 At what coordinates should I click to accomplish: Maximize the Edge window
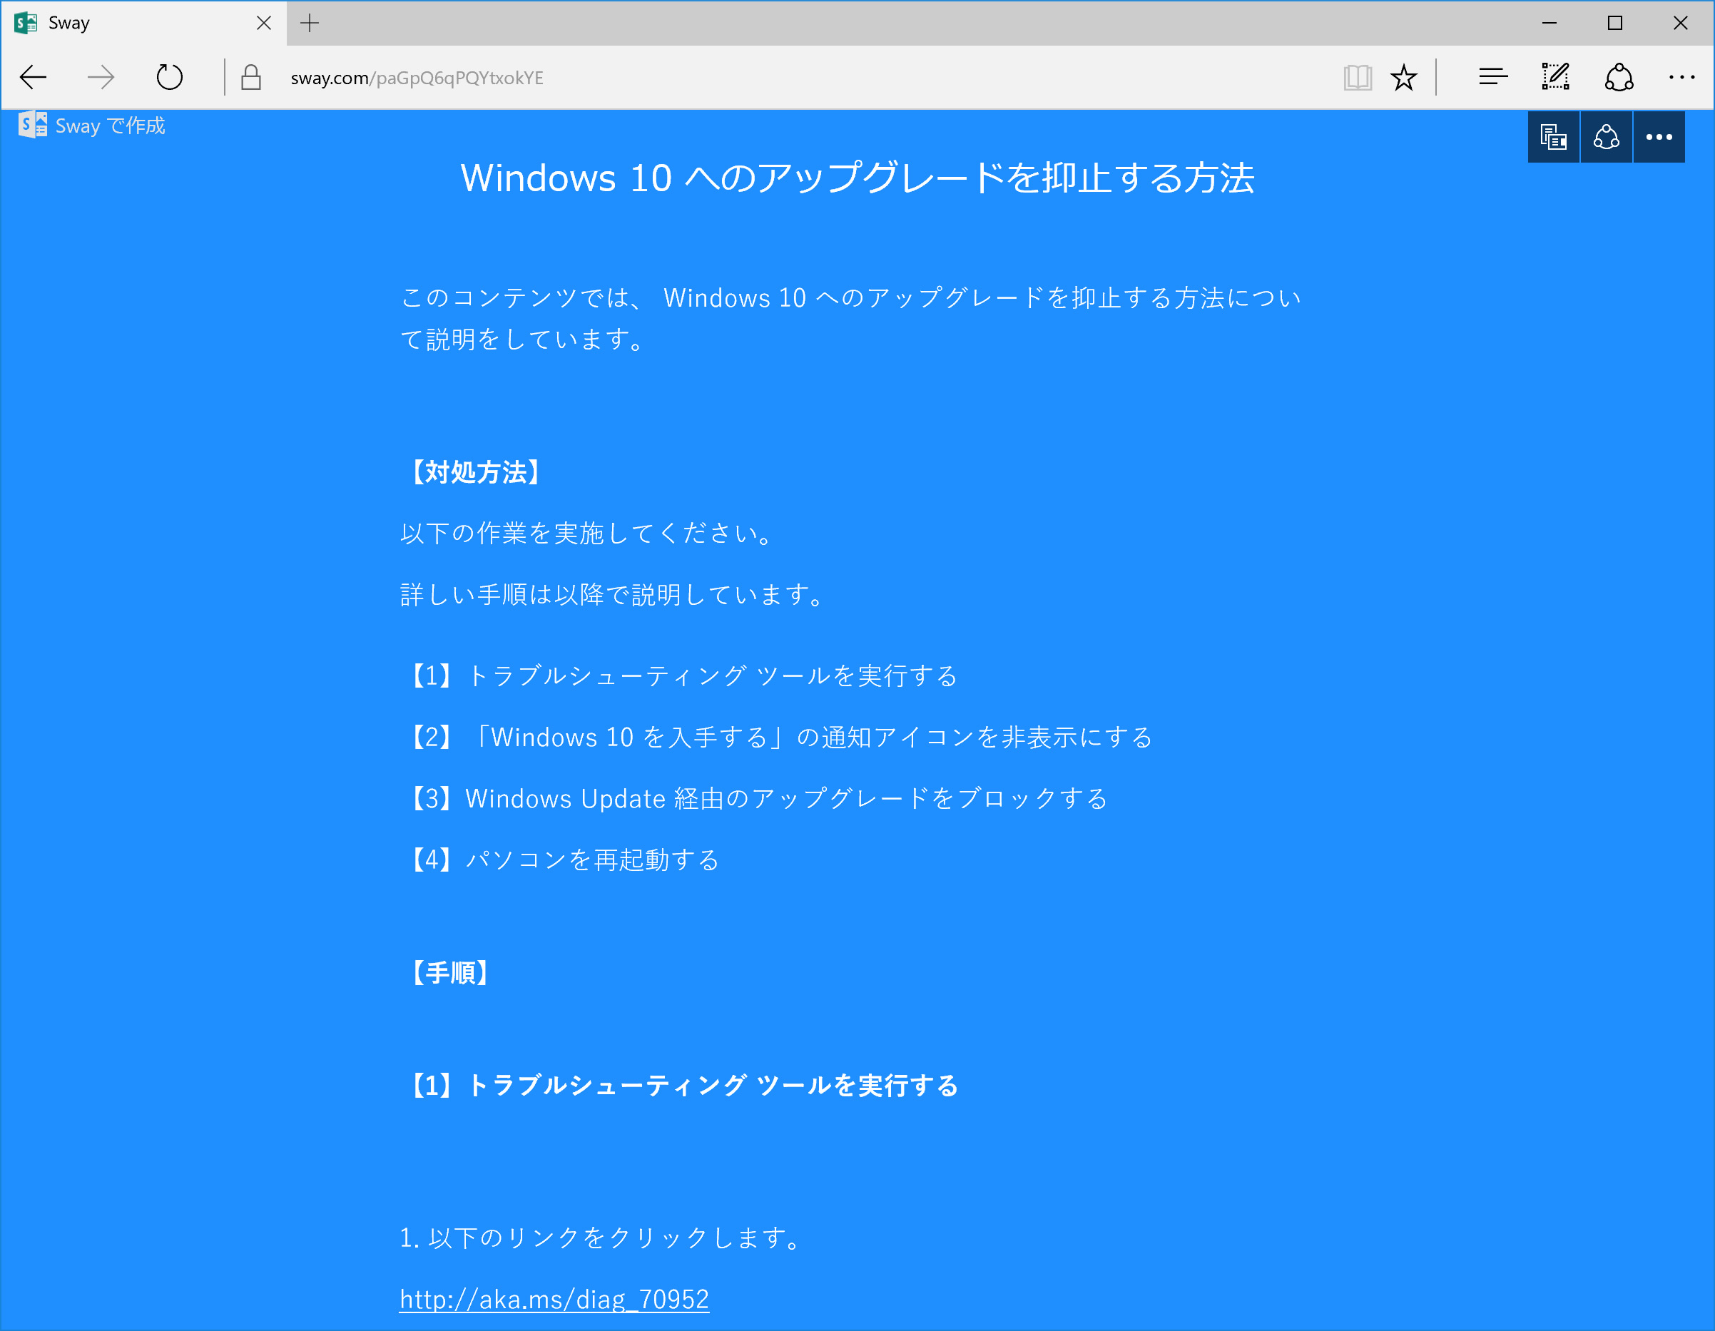(1614, 23)
